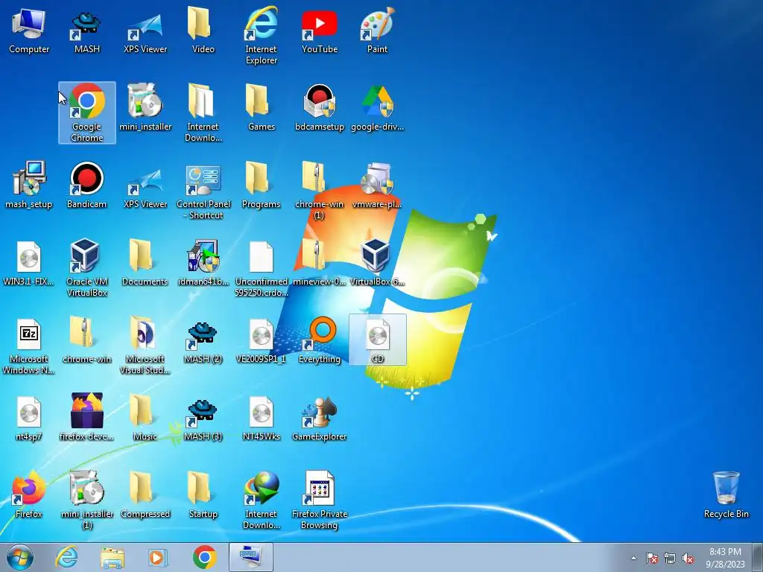Select the Programs folder

click(x=261, y=185)
